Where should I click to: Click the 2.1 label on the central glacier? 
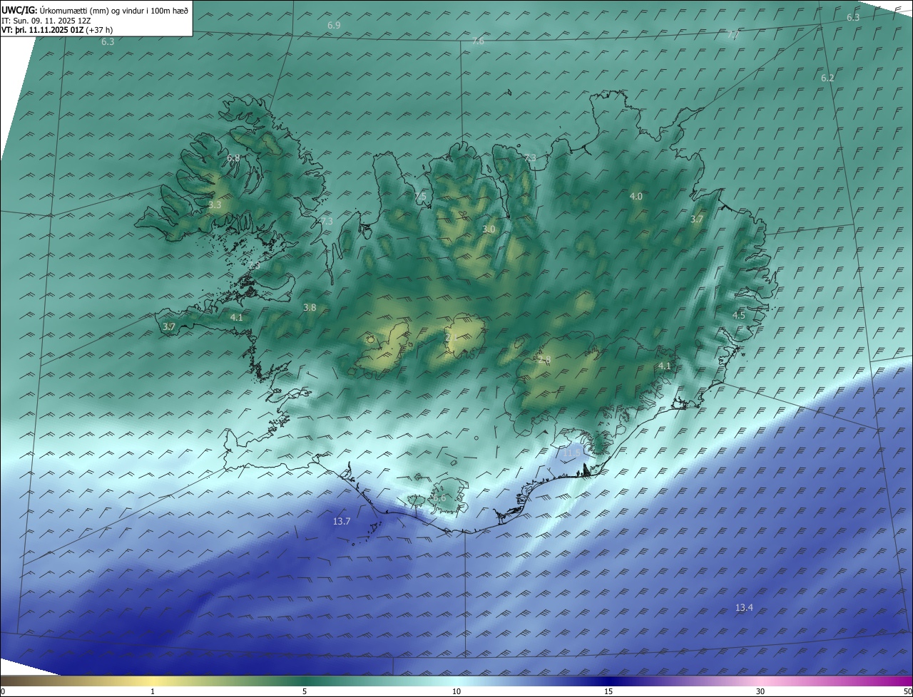[451, 336]
